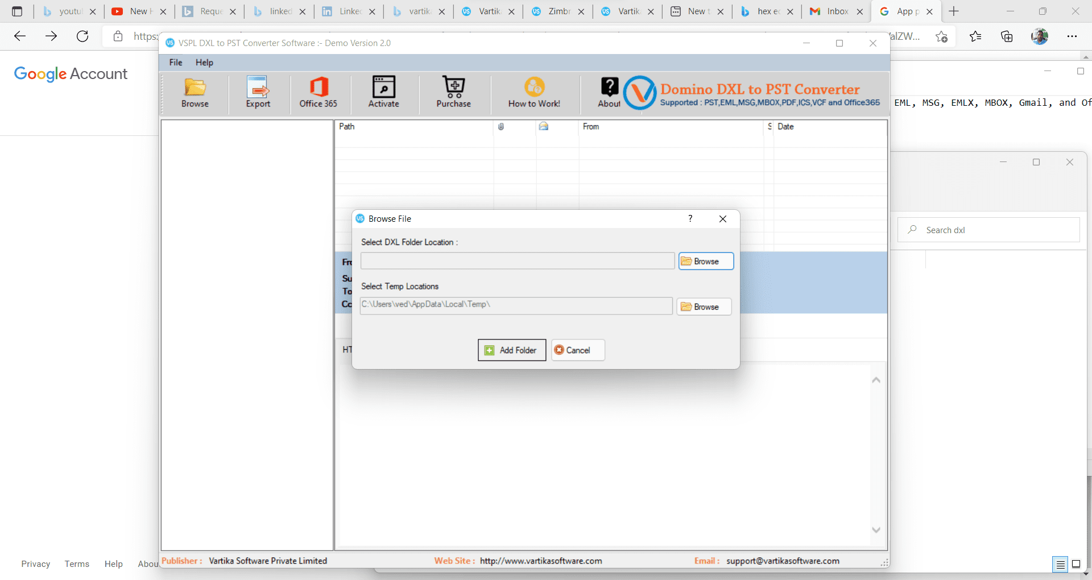
Task: Go back in the Edge browser
Action: coord(20,36)
